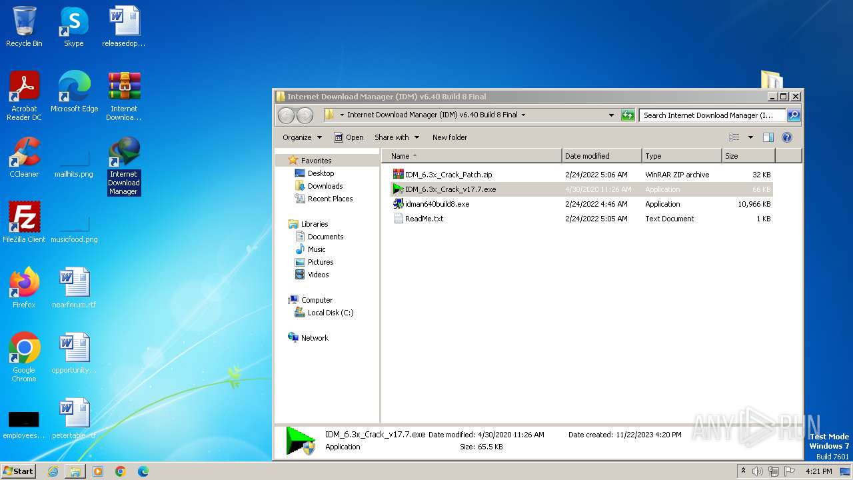Show hidden tray icons arrow
Viewport: 853px width, 480px height.
[x=743, y=471]
